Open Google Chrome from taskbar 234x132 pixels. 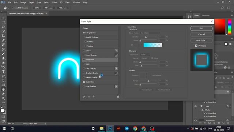(135, 129)
